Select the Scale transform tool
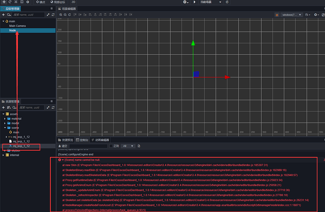The height and width of the screenshot is (212, 325). click(16, 2)
